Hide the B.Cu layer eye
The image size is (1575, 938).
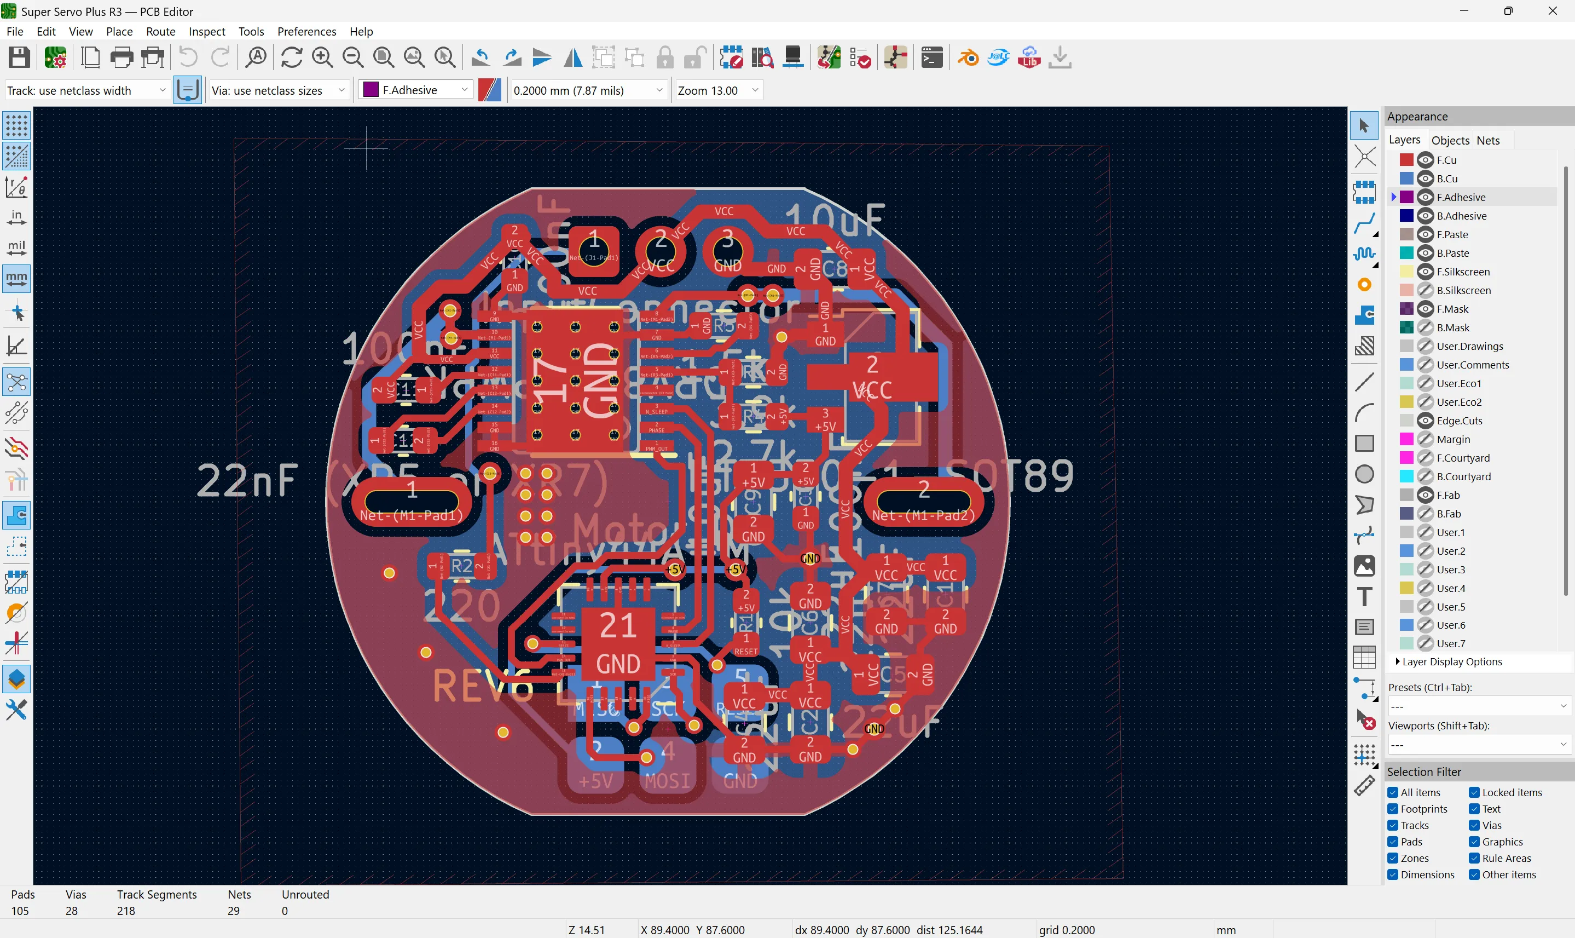point(1426,179)
